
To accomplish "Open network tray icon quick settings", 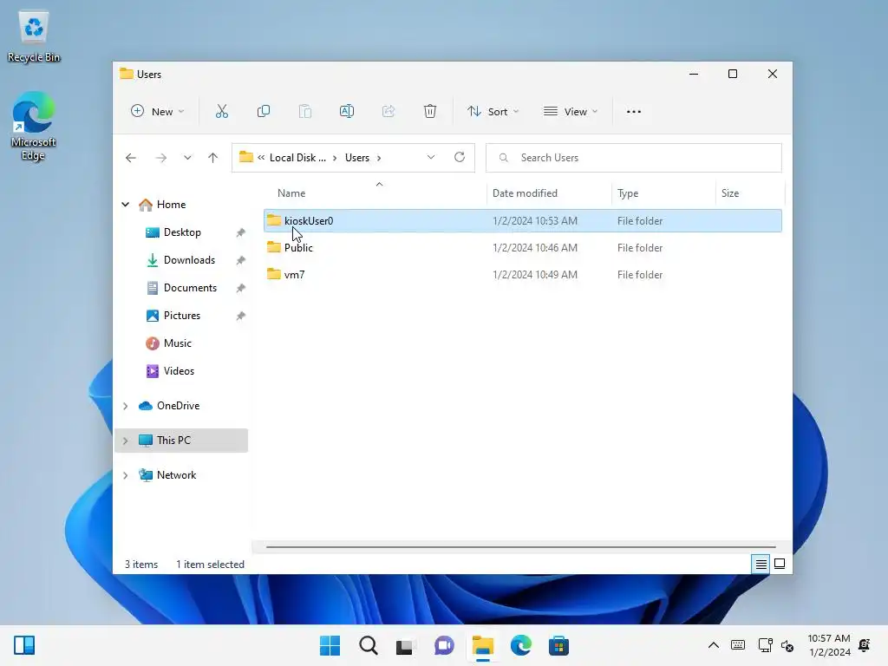I will click(x=765, y=645).
